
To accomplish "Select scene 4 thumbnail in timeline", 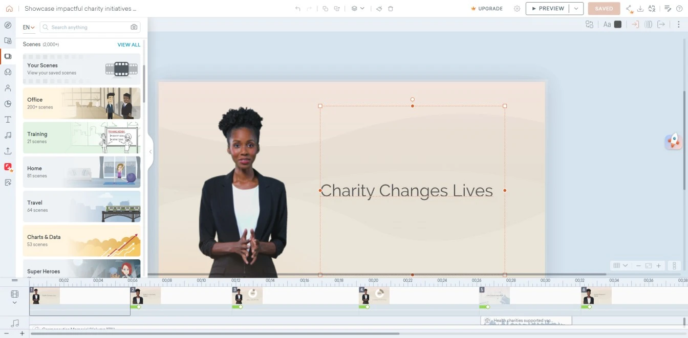I will (x=374, y=296).
